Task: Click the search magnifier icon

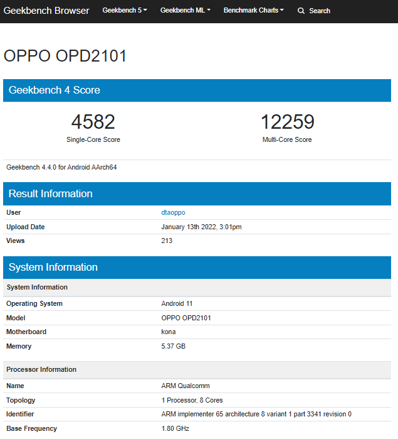Action: tap(301, 11)
